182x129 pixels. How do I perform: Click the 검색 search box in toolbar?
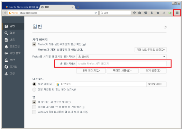point(115,13)
